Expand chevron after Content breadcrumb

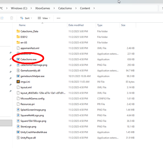click(94, 8)
